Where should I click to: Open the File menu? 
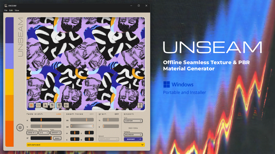click(x=6, y=10)
